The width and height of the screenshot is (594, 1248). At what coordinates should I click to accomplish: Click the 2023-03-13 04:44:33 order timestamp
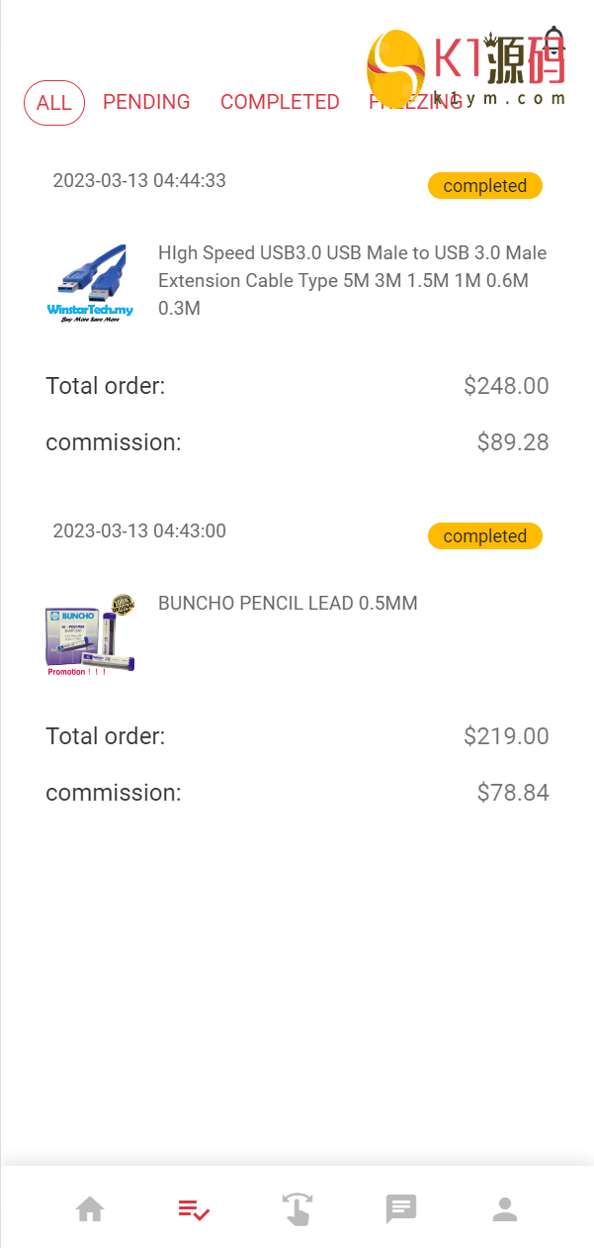click(x=139, y=180)
